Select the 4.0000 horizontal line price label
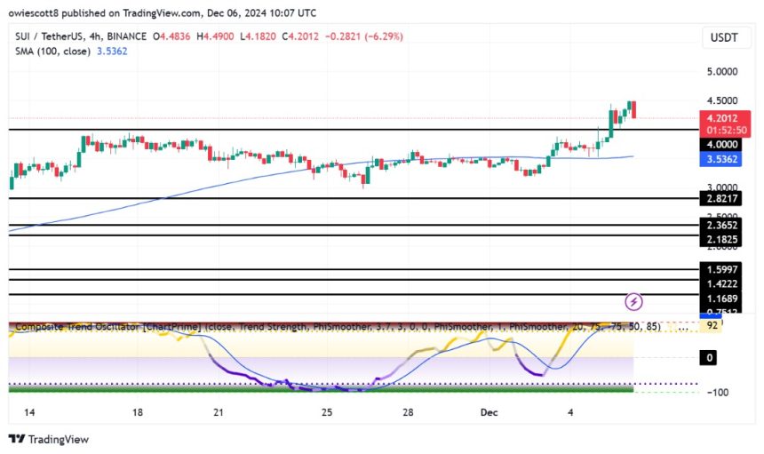The width and height of the screenshot is (764, 454). coord(723,144)
